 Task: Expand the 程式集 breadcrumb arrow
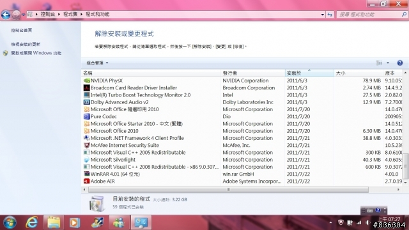pyautogui.click(x=81, y=14)
